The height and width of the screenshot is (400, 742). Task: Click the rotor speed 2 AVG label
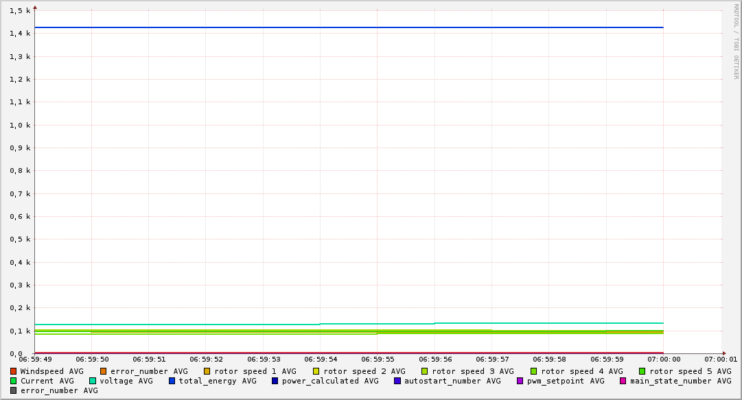364,371
